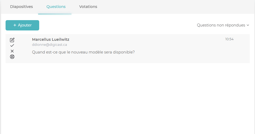Click the grey tab bar right of Votations
Screen dimensions: 255x134
click(x=176, y=7)
